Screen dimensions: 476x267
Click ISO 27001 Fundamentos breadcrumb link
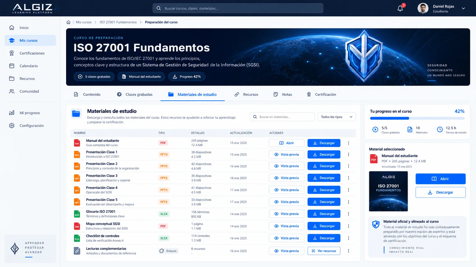click(x=118, y=22)
